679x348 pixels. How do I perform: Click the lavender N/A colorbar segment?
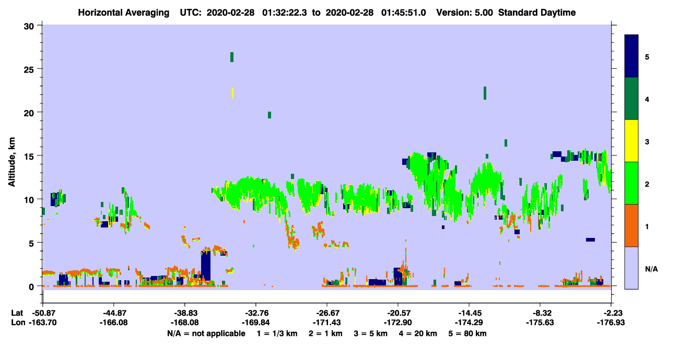[632, 268]
